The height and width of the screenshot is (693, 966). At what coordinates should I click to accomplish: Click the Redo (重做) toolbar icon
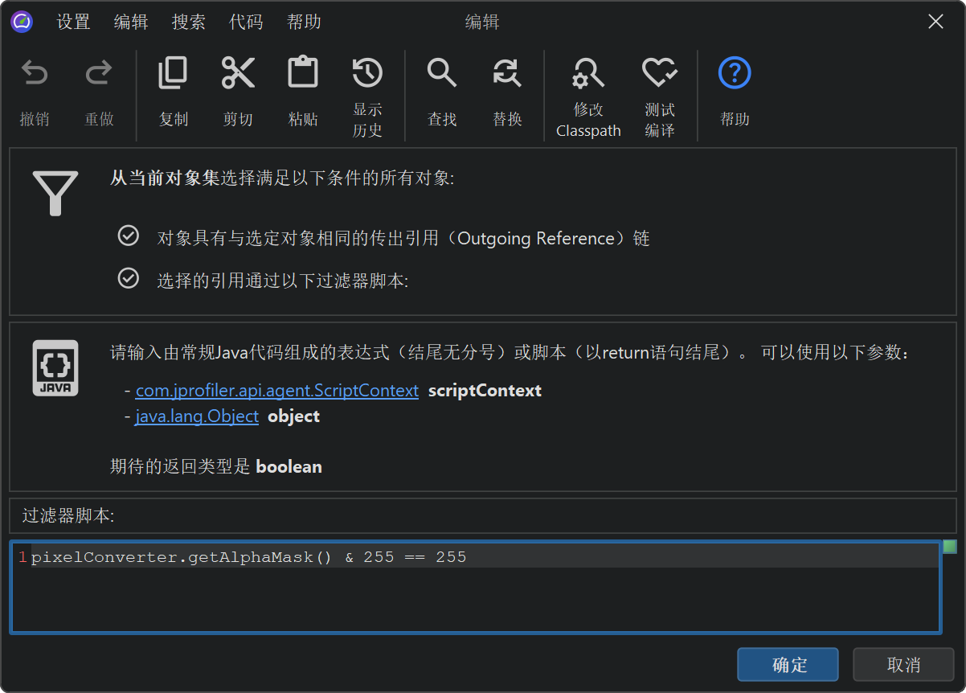[99, 75]
